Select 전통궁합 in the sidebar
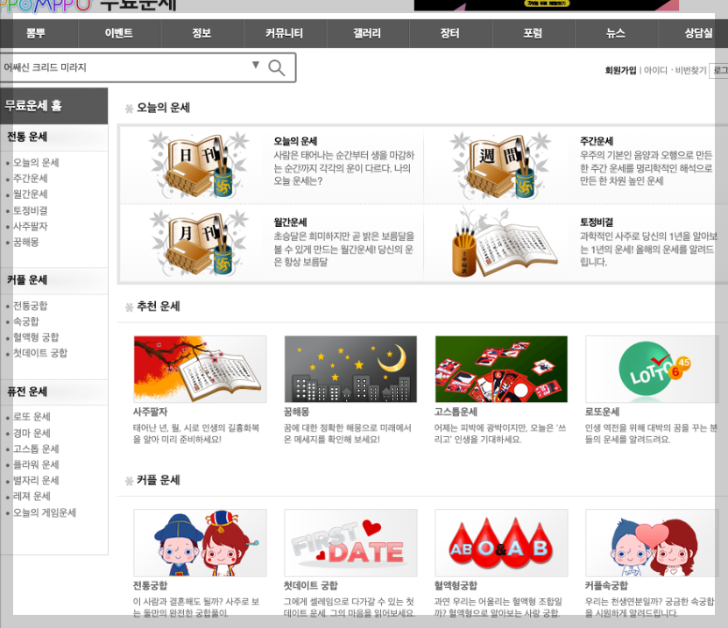 (30, 306)
